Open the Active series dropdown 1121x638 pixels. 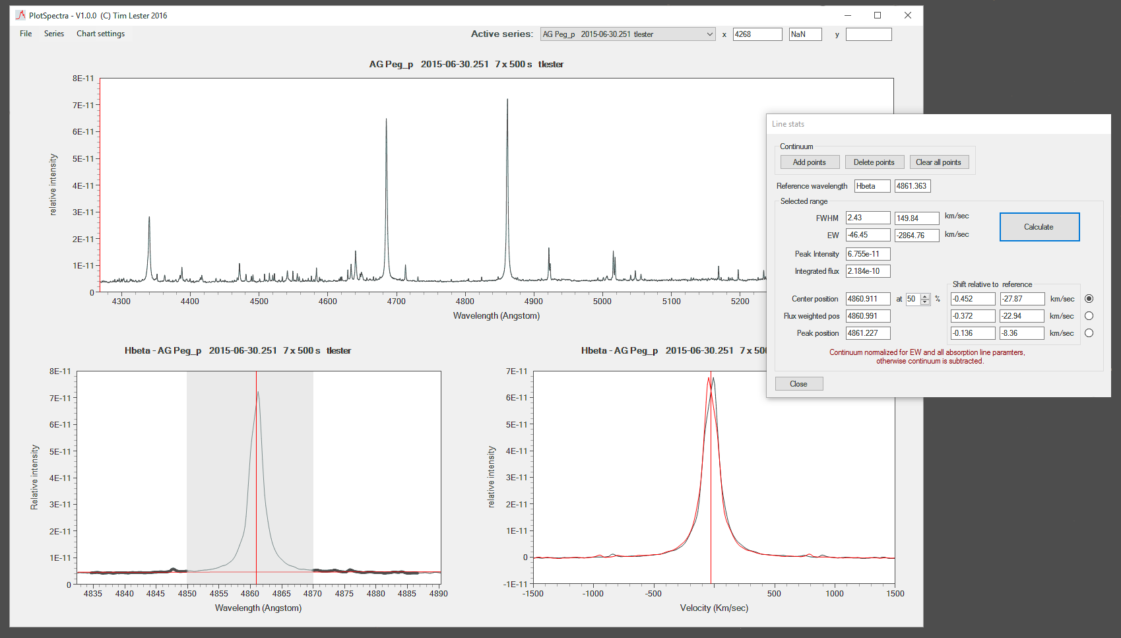(x=709, y=34)
